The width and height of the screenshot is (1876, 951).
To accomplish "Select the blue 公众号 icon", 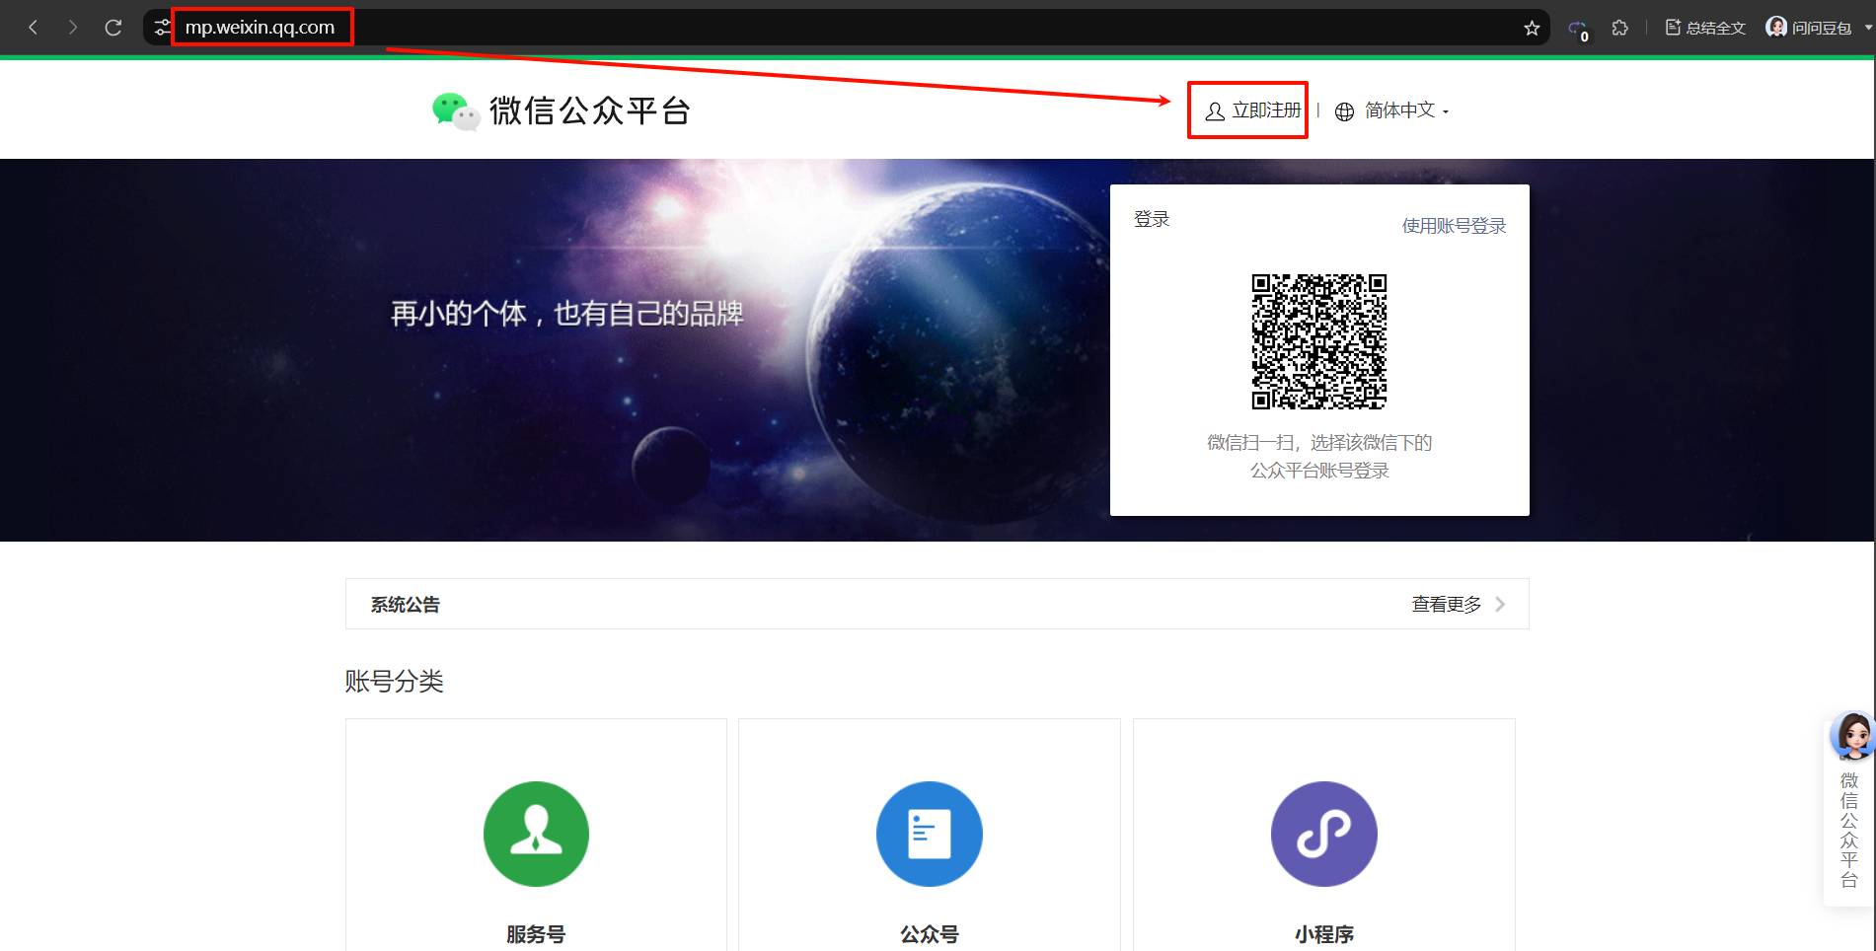I will pyautogui.click(x=929, y=834).
